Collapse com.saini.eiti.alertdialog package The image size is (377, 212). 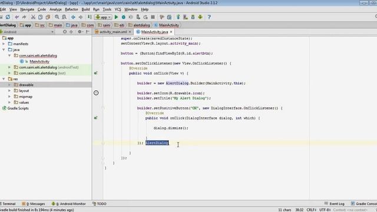click(x=9, y=55)
